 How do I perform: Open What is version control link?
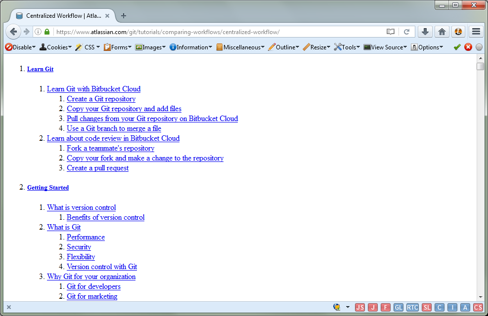(x=81, y=207)
